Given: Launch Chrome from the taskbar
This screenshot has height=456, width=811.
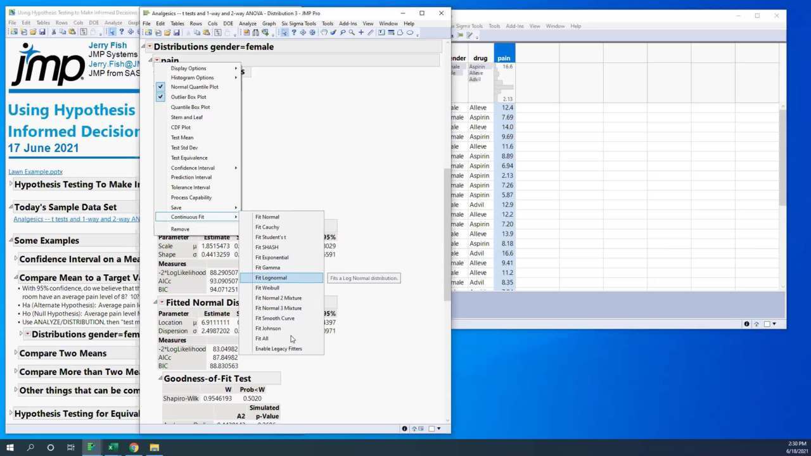Looking at the screenshot, I should click(134, 448).
